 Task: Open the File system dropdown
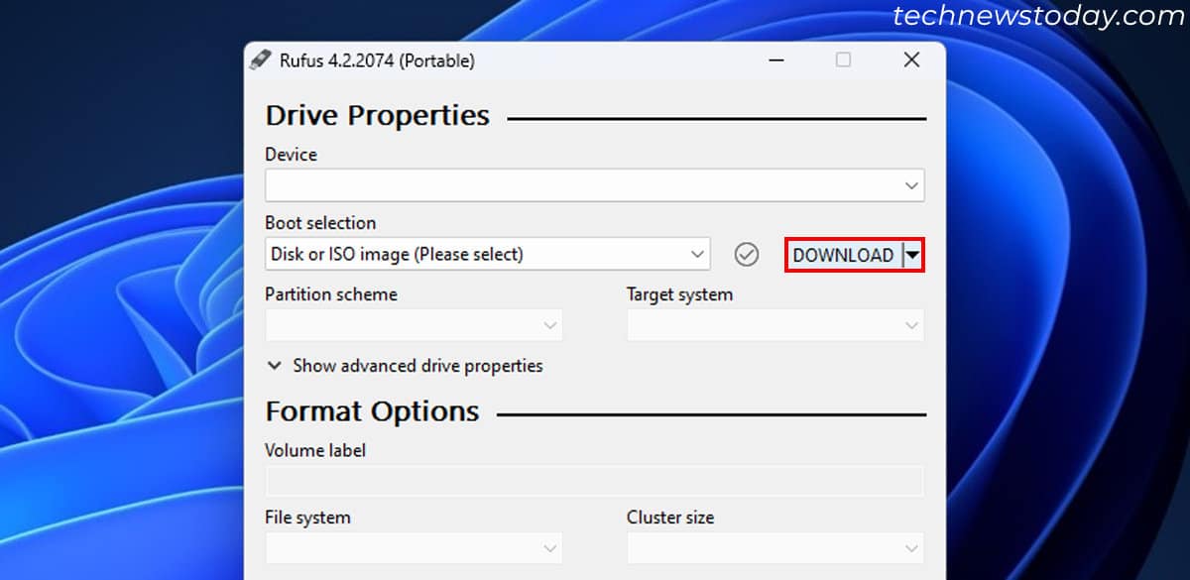[x=414, y=548]
